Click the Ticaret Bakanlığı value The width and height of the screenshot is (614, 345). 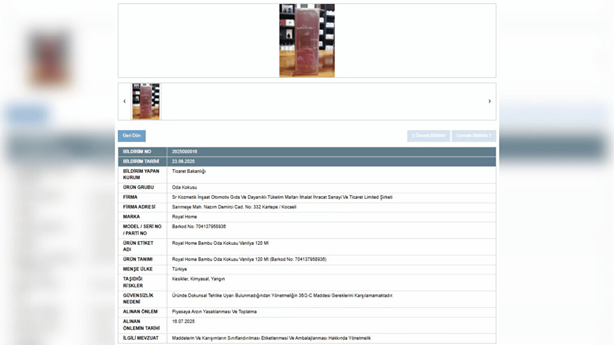[x=189, y=171]
